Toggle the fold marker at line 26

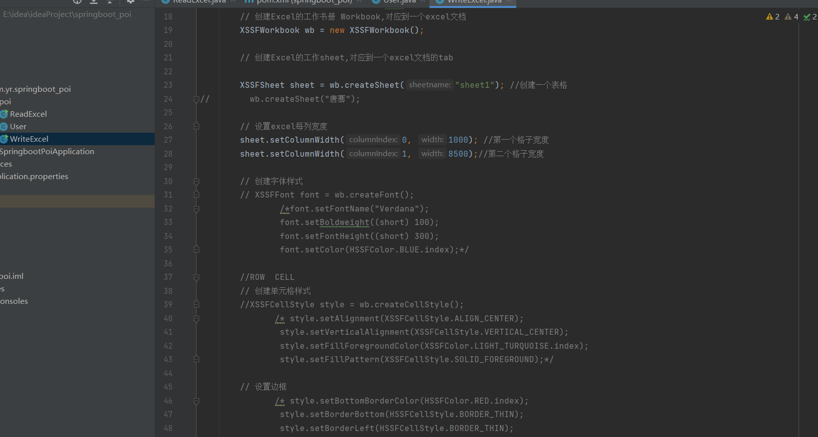pyautogui.click(x=197, y=126)
